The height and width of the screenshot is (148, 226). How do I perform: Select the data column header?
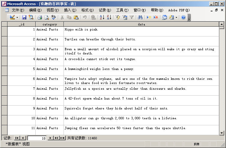(x=141, y=24)
